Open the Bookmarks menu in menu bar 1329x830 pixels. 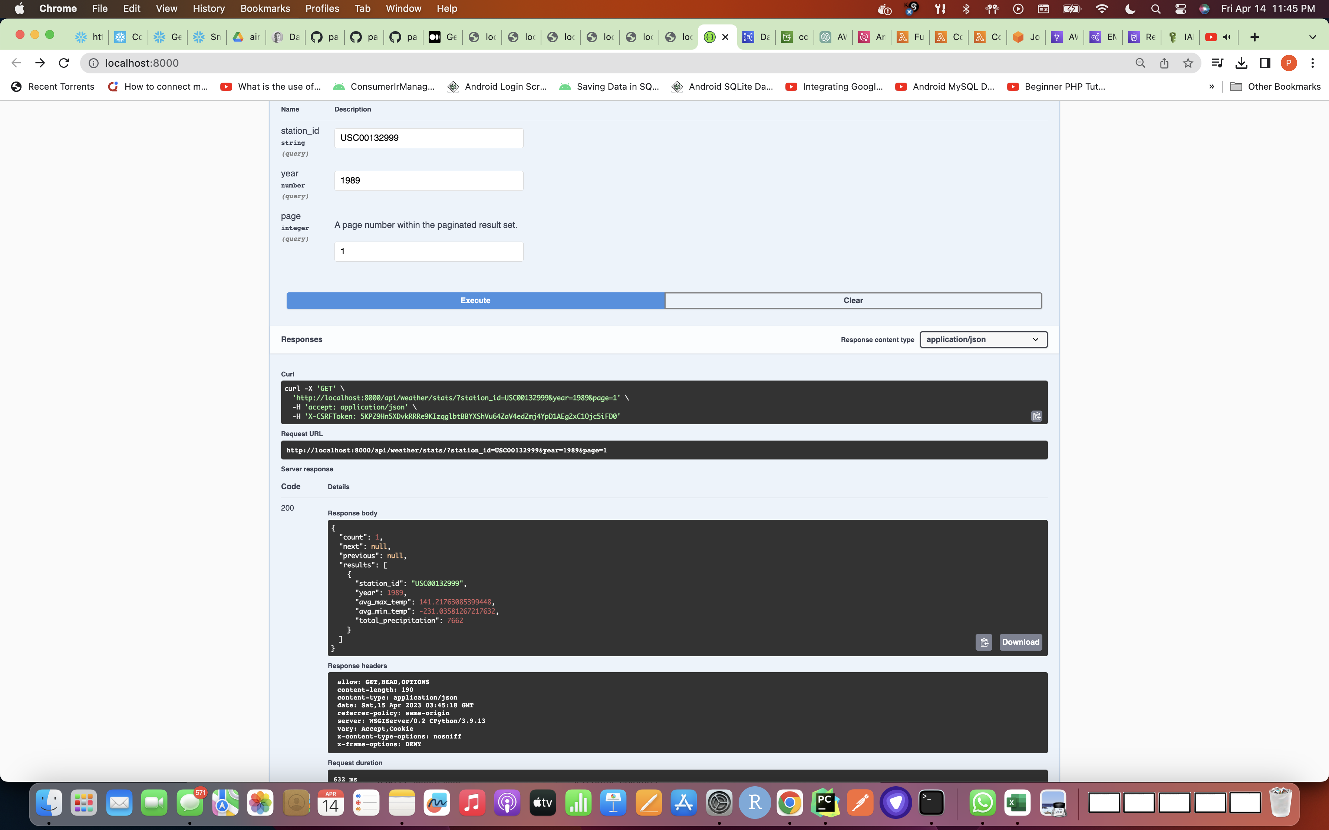click(265, 8)
